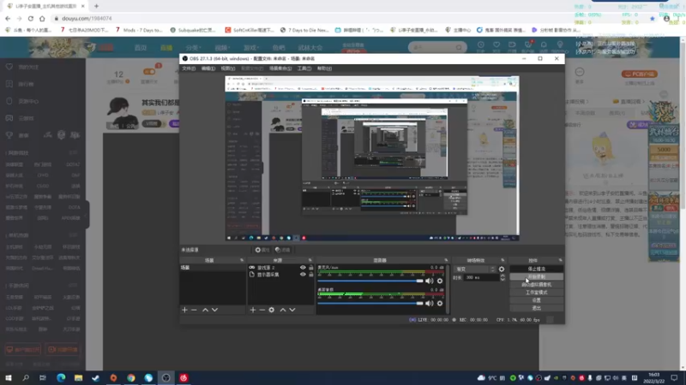Viewport: 686px width, 385px height.
Task: Open source properties gear in the sources toolbar
Action: click(x=272, y=310)
